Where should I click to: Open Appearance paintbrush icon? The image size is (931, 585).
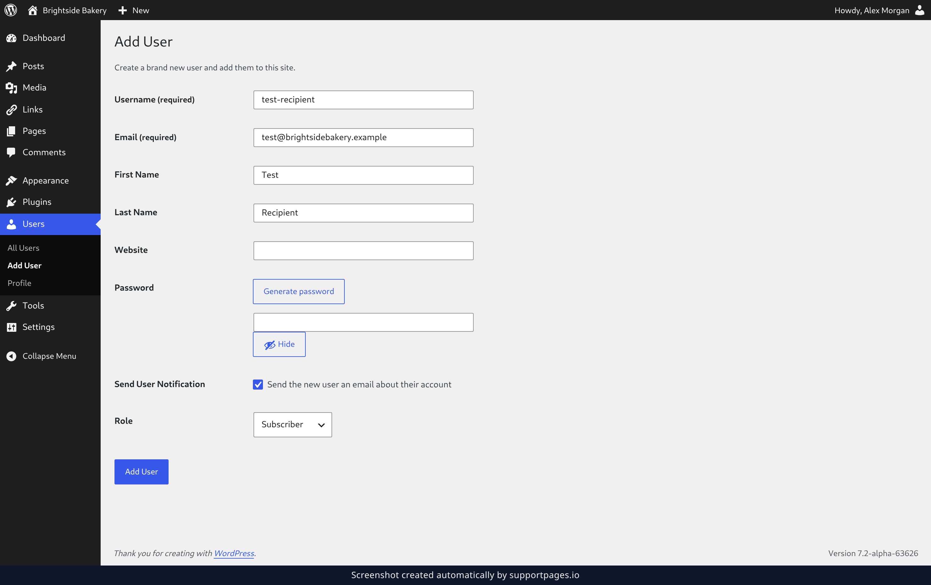tap(12, 181)
